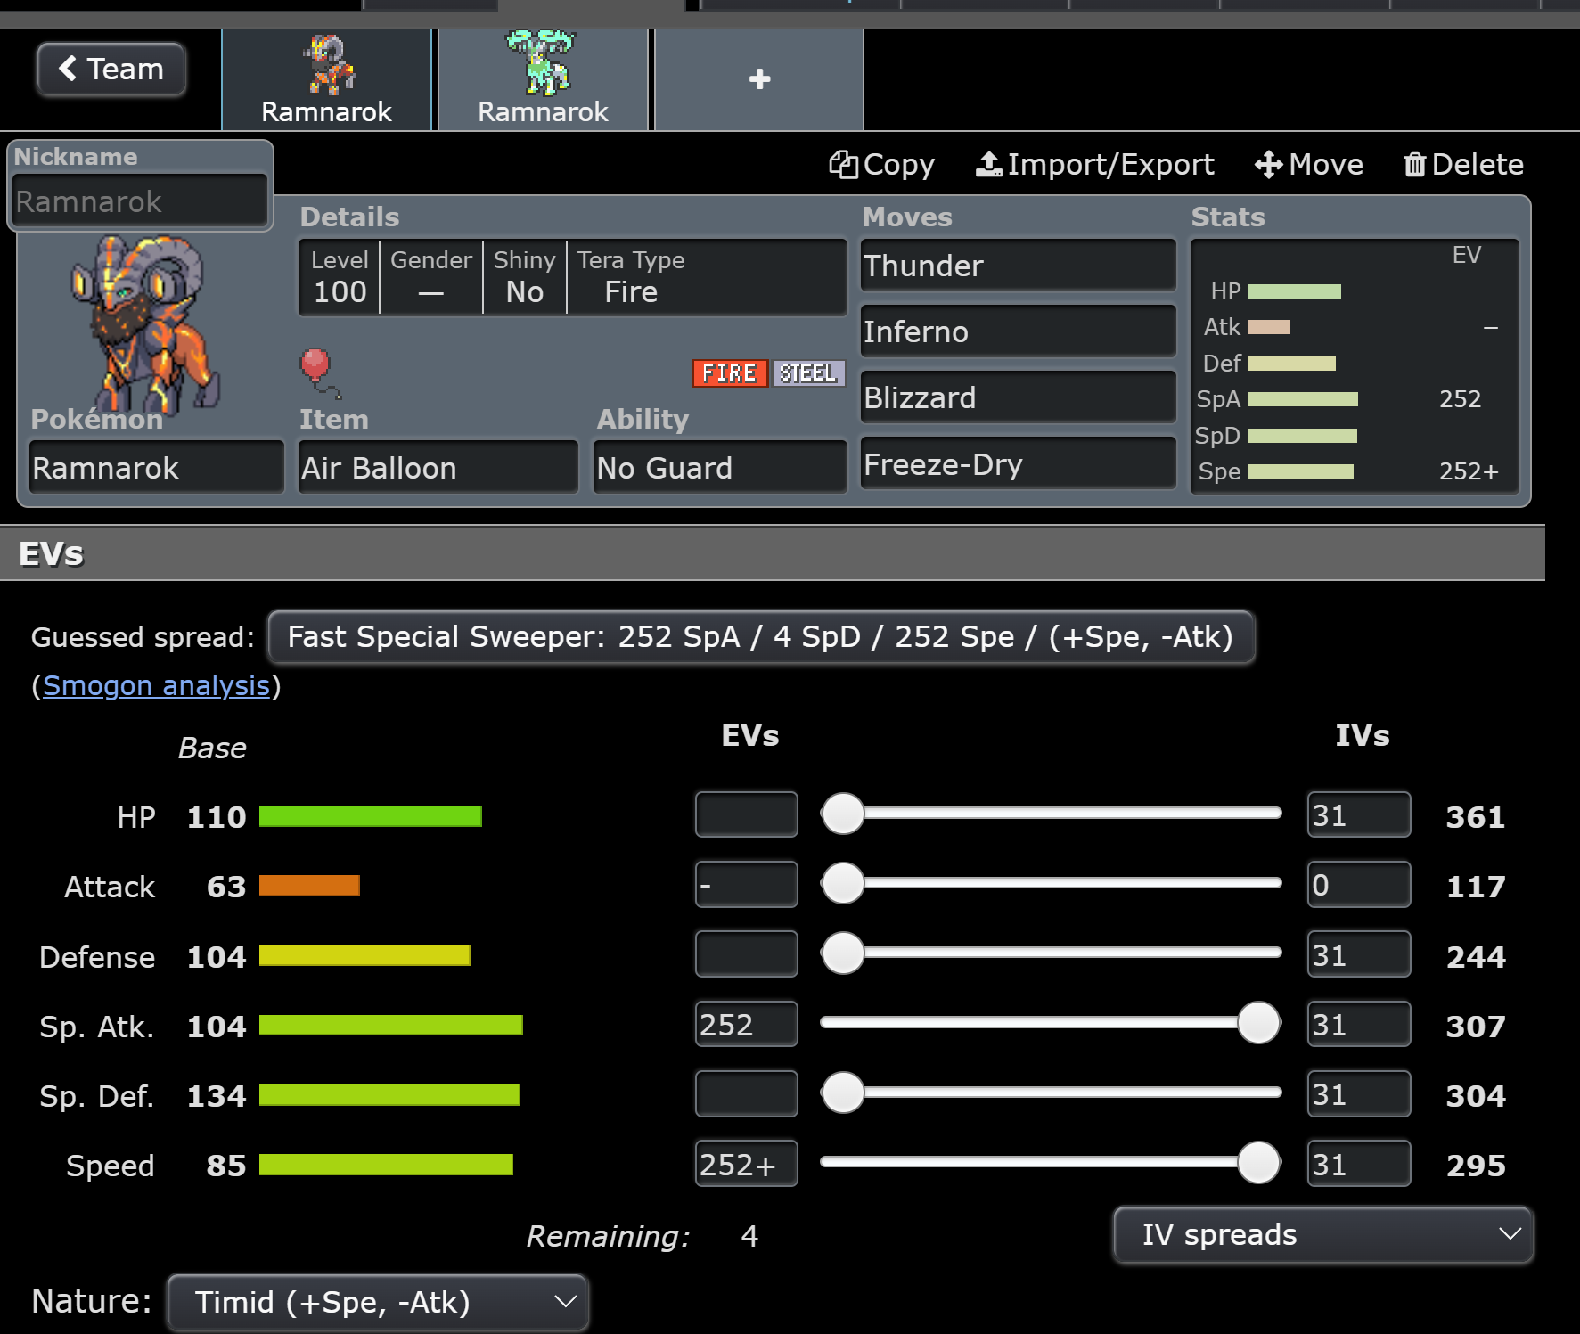Click the Sp. Atk. EV box showing 252
The height and width of the screenshot is (1334, 1580).
(x=746, y=1024)
